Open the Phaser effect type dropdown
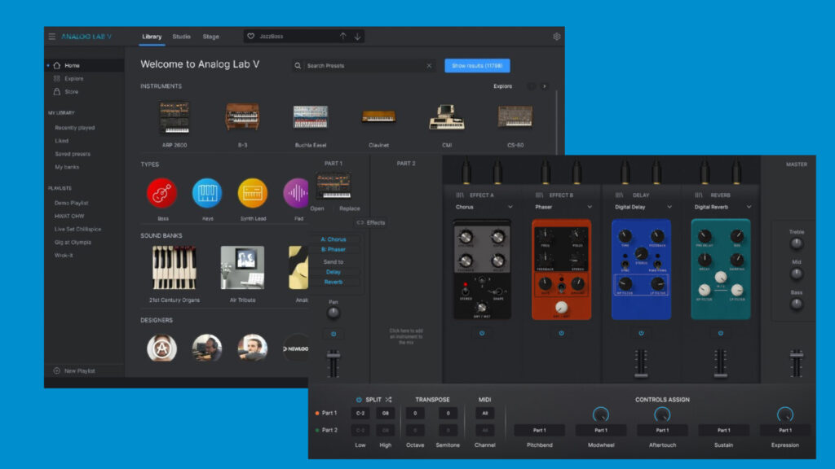The image size is (835, 469). tap(590, 207)
